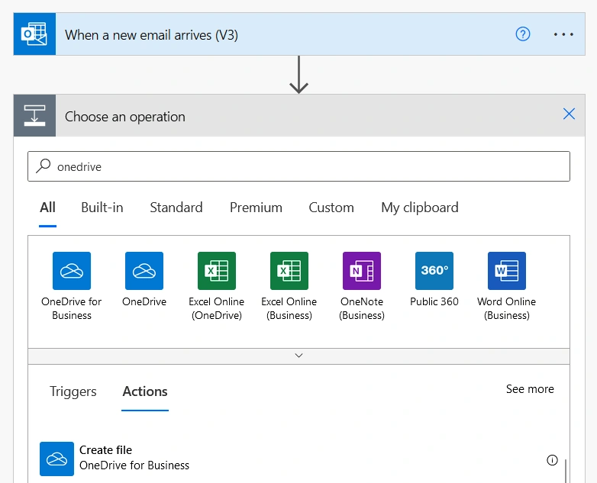Open the My clipboard tab

click(x=420, y=208)
